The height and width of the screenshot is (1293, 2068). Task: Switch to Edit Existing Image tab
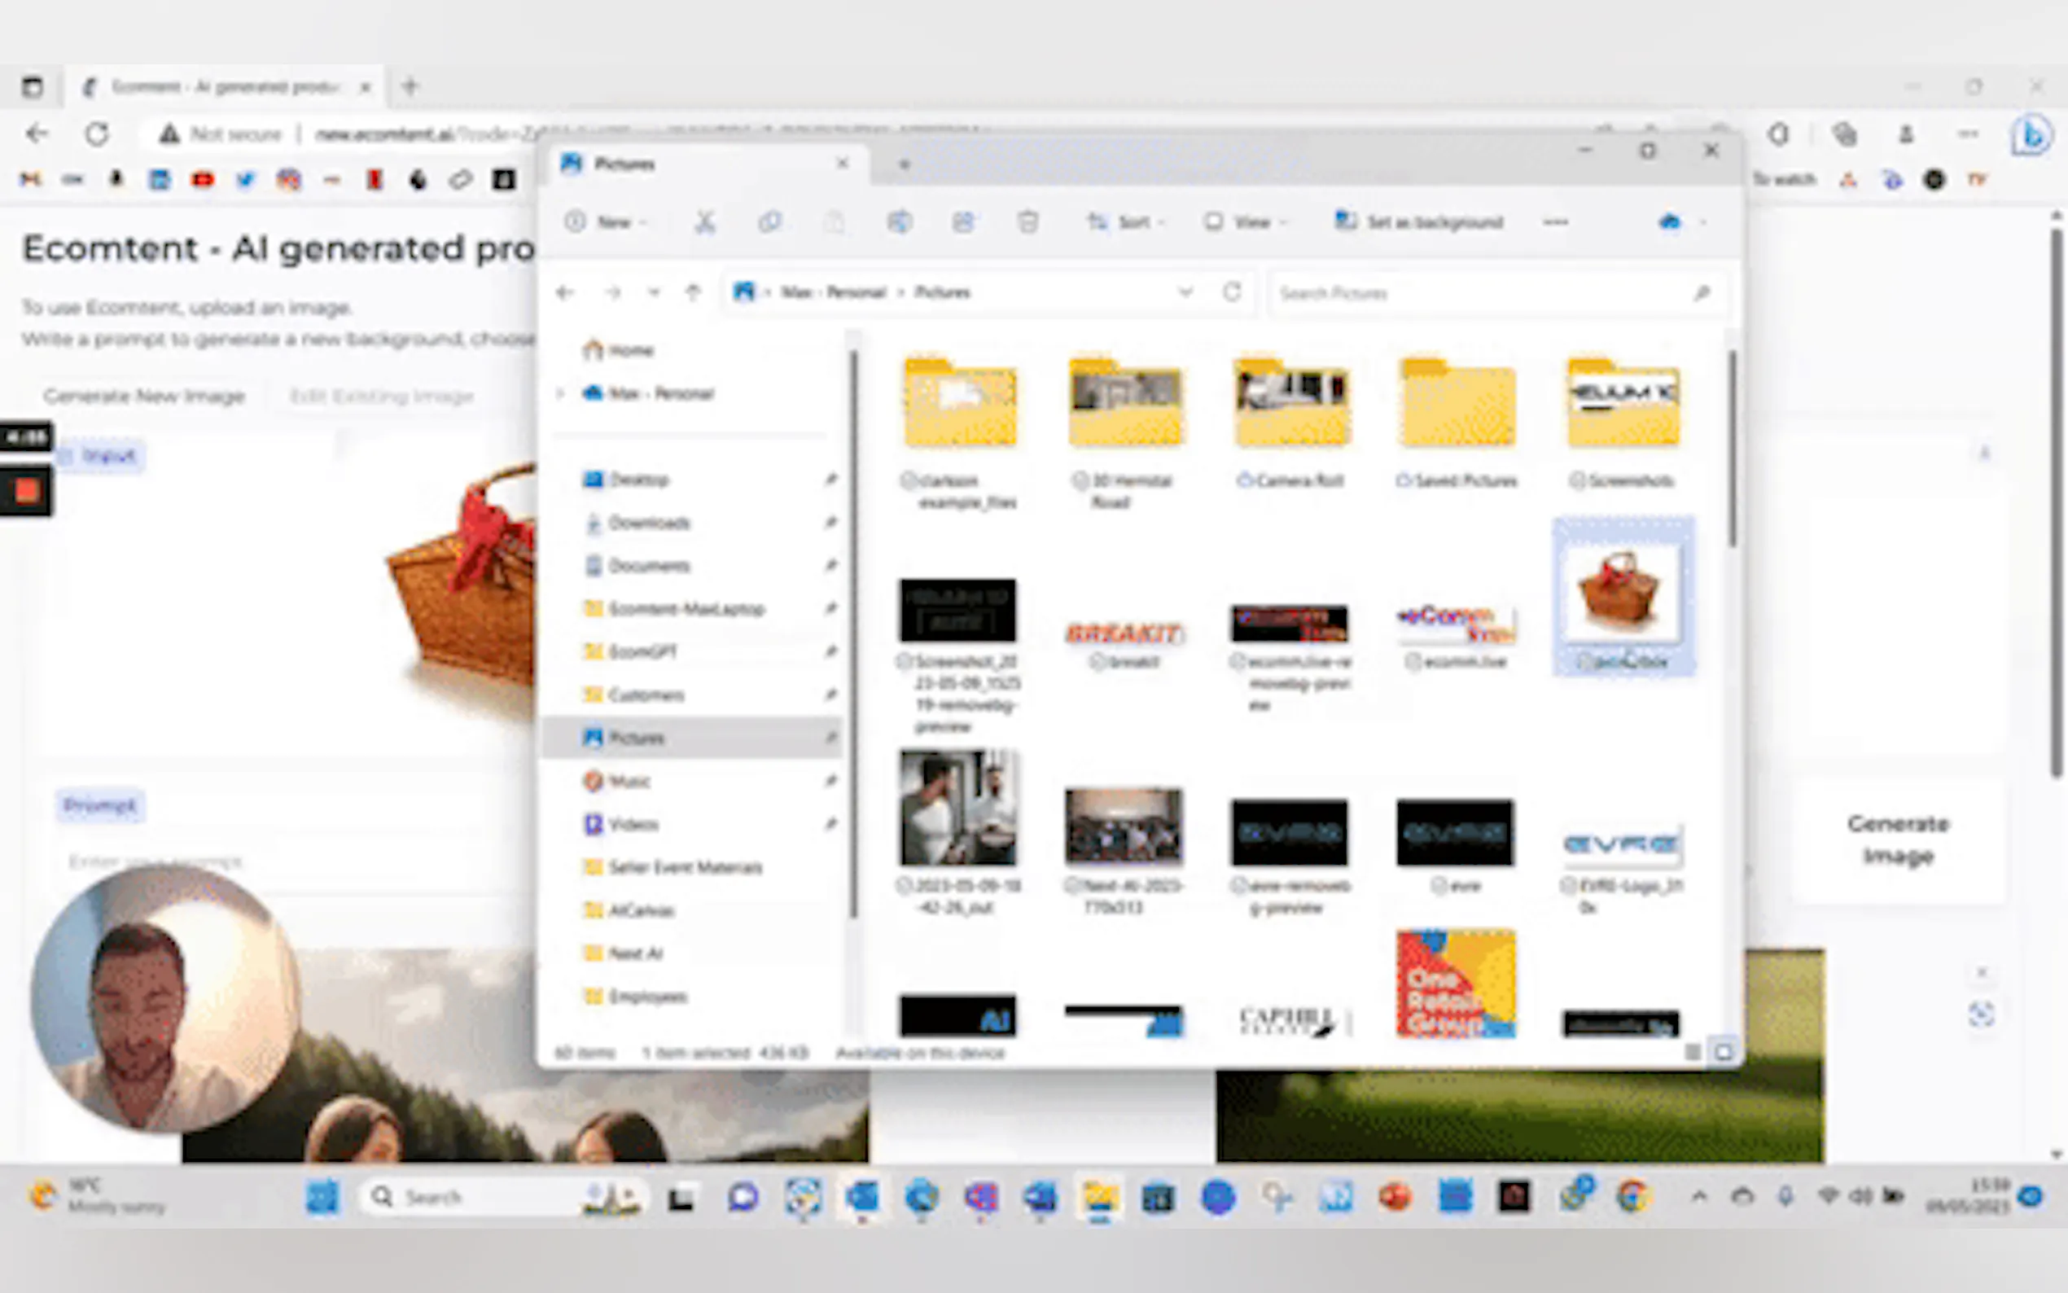(381, 396)
